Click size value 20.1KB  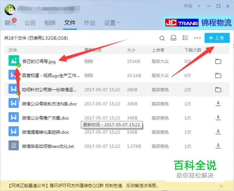click(134, 76)
